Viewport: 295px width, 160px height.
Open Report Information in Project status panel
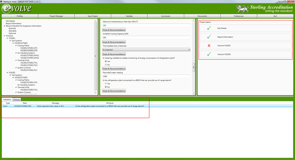245,37
